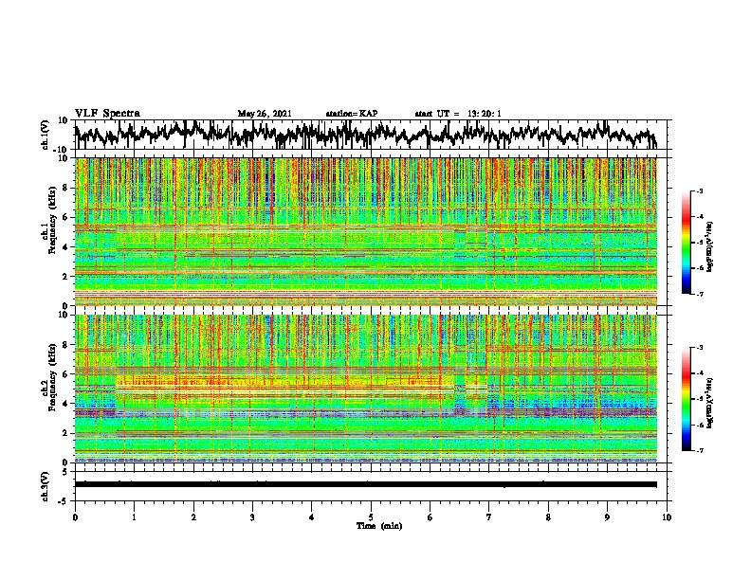Click the "-3" label on ch.1 color scale

pos(700,190)
